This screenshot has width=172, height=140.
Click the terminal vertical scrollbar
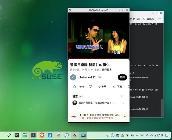click(x=162, y=107)
